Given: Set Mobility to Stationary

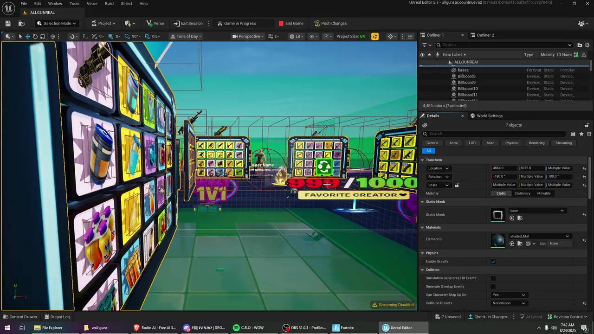Looking at the screenshot, I should [x=522, y=193].
